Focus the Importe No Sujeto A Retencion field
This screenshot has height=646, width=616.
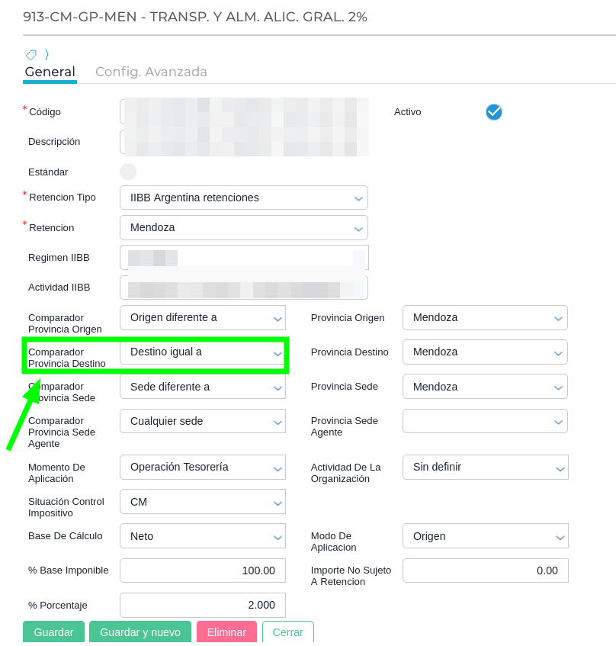coord(485,570)
